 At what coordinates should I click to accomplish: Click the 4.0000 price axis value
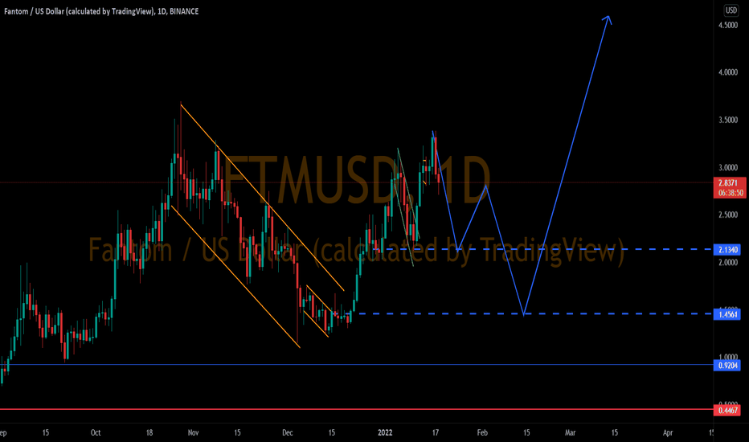(x=728, y=72)
